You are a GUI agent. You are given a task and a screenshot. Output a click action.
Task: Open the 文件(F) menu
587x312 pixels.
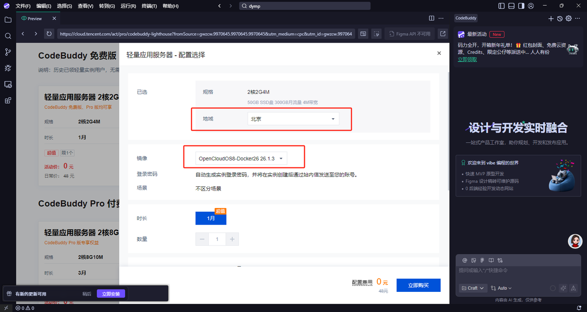(x=23, y=6)
